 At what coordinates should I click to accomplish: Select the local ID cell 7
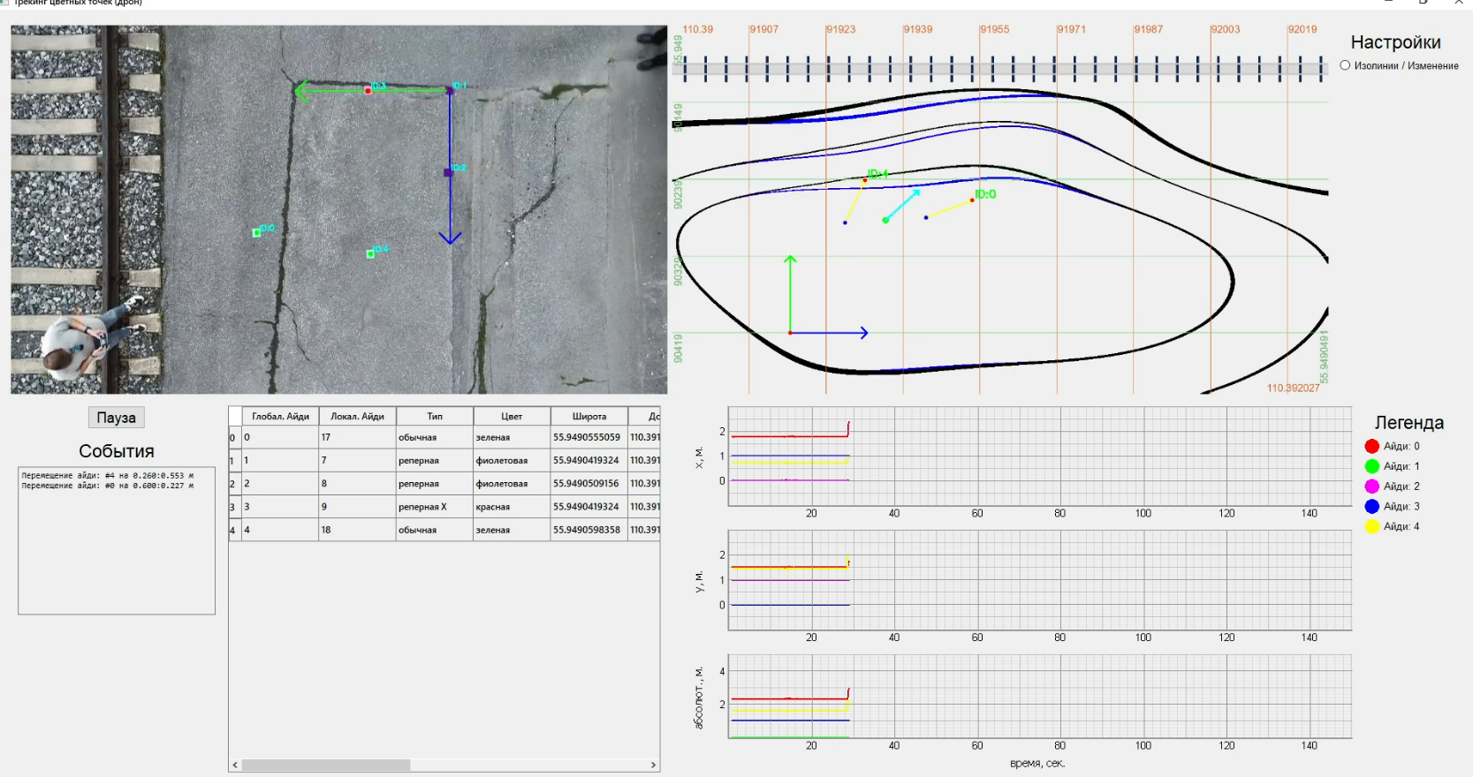pyautogui.click(x=358, y=460)
